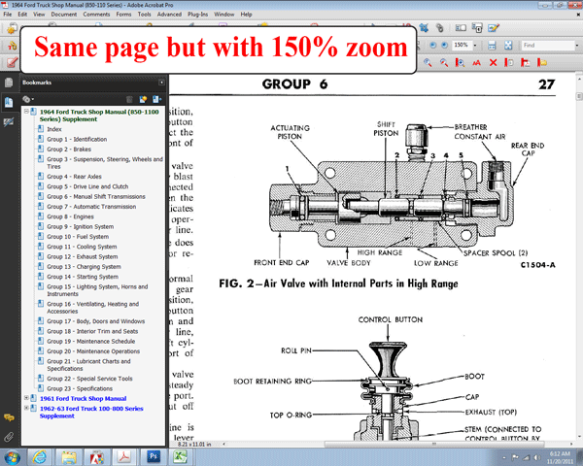Click the second red magnifier search icon
This screenshot has height=466, width=583.
pos(444,63)
